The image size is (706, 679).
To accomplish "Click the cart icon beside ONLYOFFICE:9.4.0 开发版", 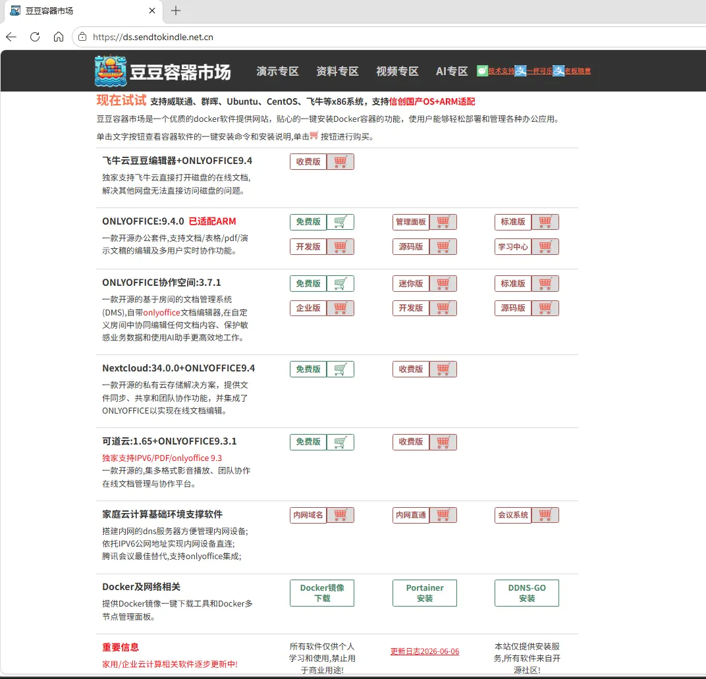I will coord(340,247).
